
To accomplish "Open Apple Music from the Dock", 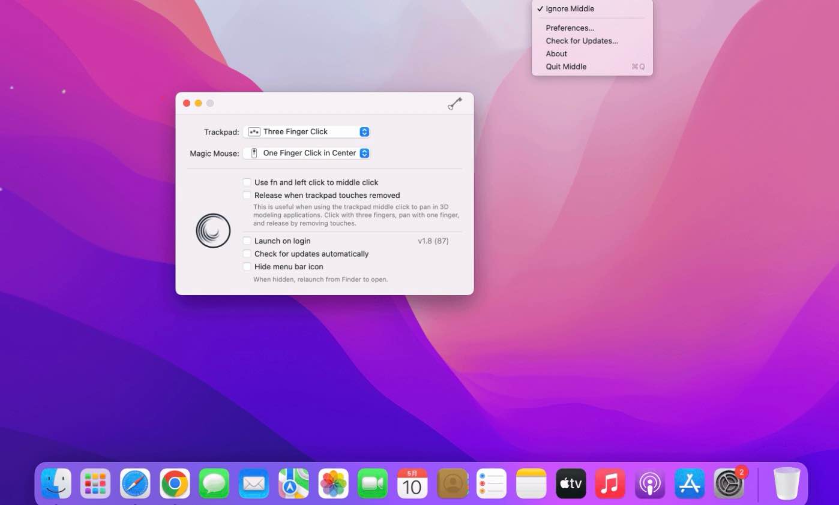I will click(610, 483).
